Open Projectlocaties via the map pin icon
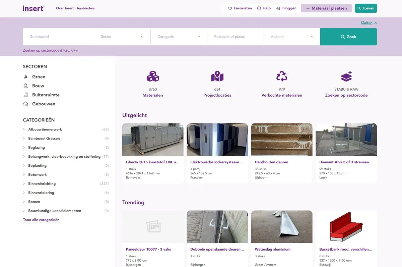 [x=217, y=76]
